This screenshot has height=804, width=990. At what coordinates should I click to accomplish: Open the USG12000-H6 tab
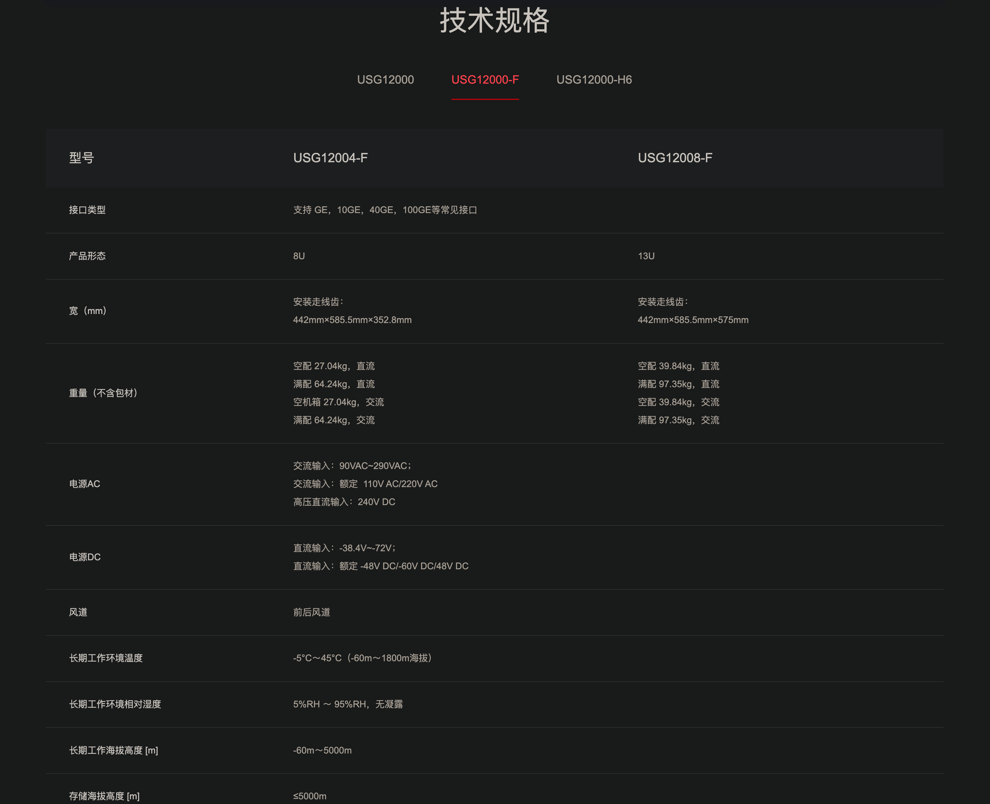[594, 80]
